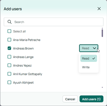Choose the Read option in the permission menu

[89, 58]
